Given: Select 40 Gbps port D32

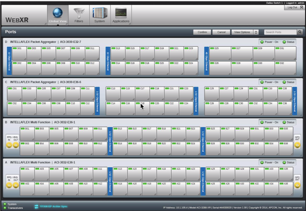Looking at the screenshot, I should [x=286, y=68].
